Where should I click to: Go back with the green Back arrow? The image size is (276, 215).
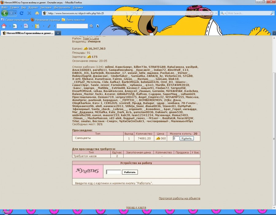5,13
